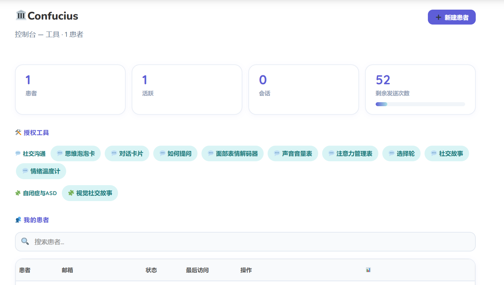Click the puzzle icon on 视觉社交故事 chip

pyautogui.click(x=71, y=193)
